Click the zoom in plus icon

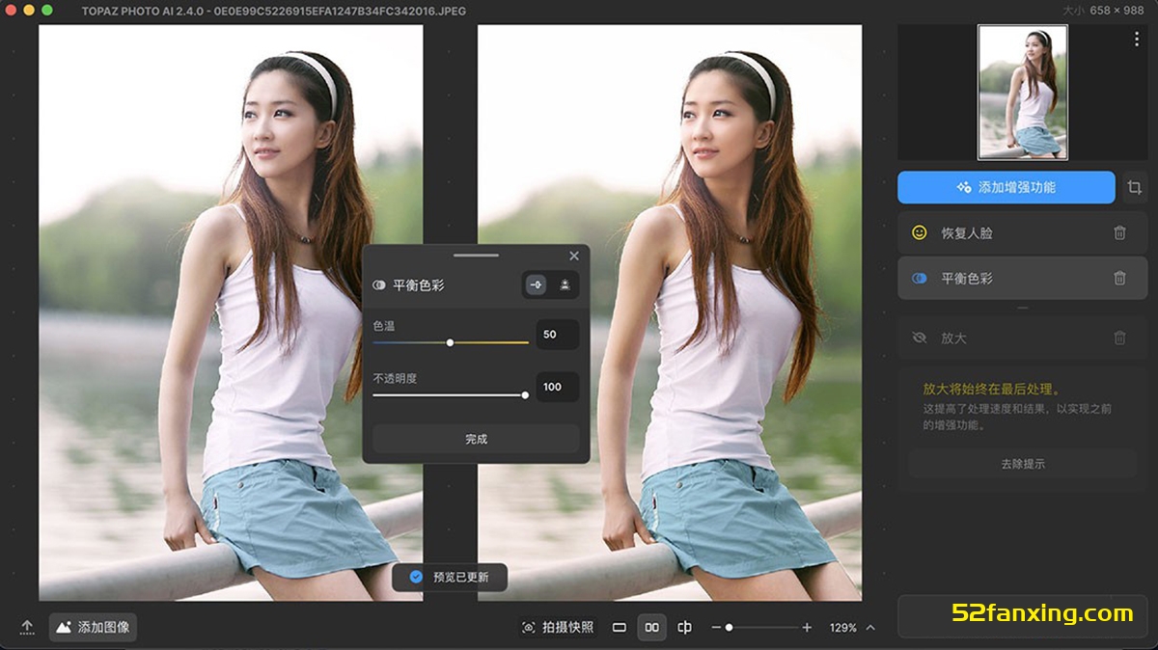point(807,628)
